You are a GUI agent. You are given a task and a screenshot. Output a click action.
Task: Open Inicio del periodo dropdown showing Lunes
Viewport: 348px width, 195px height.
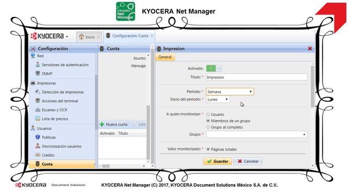(x=217, y=100)
